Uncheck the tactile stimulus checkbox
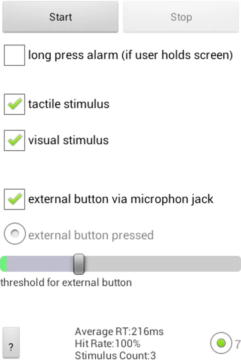This screenshot has height=362, width=241. (14, 104)
